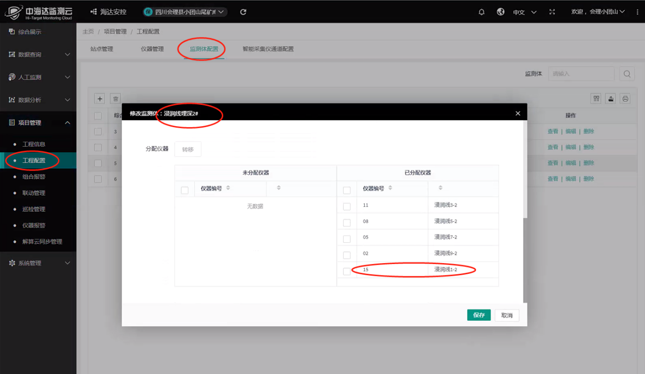Open the project selector dropdown
645x374 pixels.
click(185, 12)
